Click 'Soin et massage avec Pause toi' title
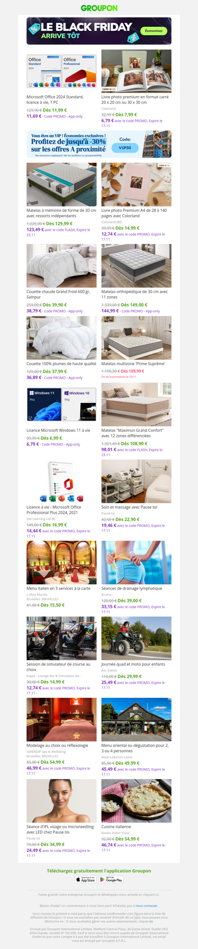This screenshot has width=198, height=949. click(129, 507)
